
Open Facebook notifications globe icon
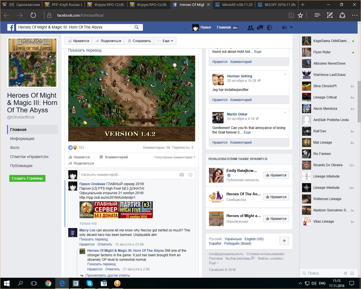click(270, 27)
